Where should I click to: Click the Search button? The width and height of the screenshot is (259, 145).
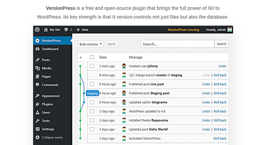[221, 44]
